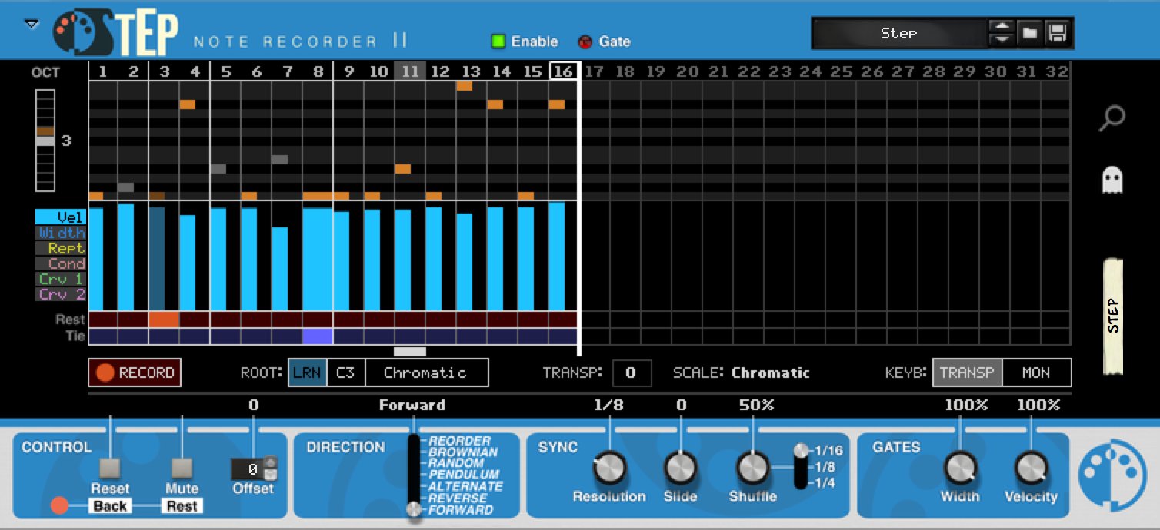Click the Resolution knob in the SYNC section
1160x530 pixels.
click(x=609, y=469)
